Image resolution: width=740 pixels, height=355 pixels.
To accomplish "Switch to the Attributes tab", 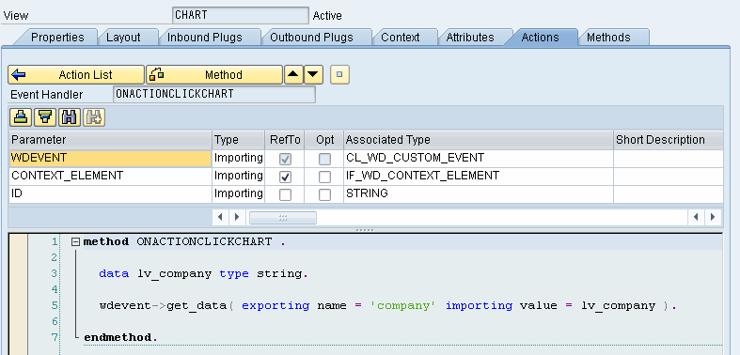I will click(470, 38).
